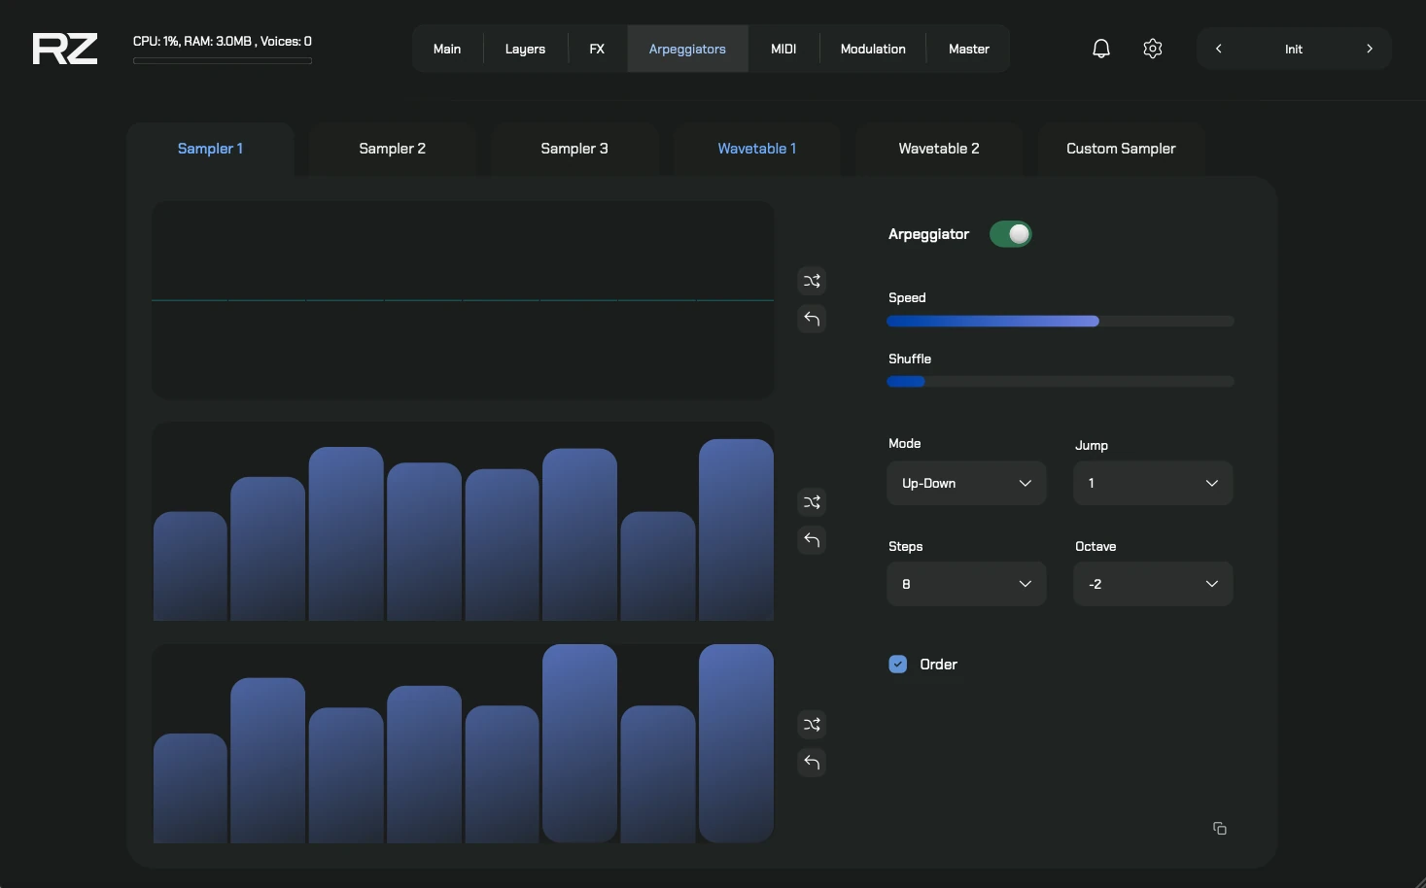Randomize the top sequence lane with shuffle icon
This screenshot has height=888, width=1426.
[812, 281]
